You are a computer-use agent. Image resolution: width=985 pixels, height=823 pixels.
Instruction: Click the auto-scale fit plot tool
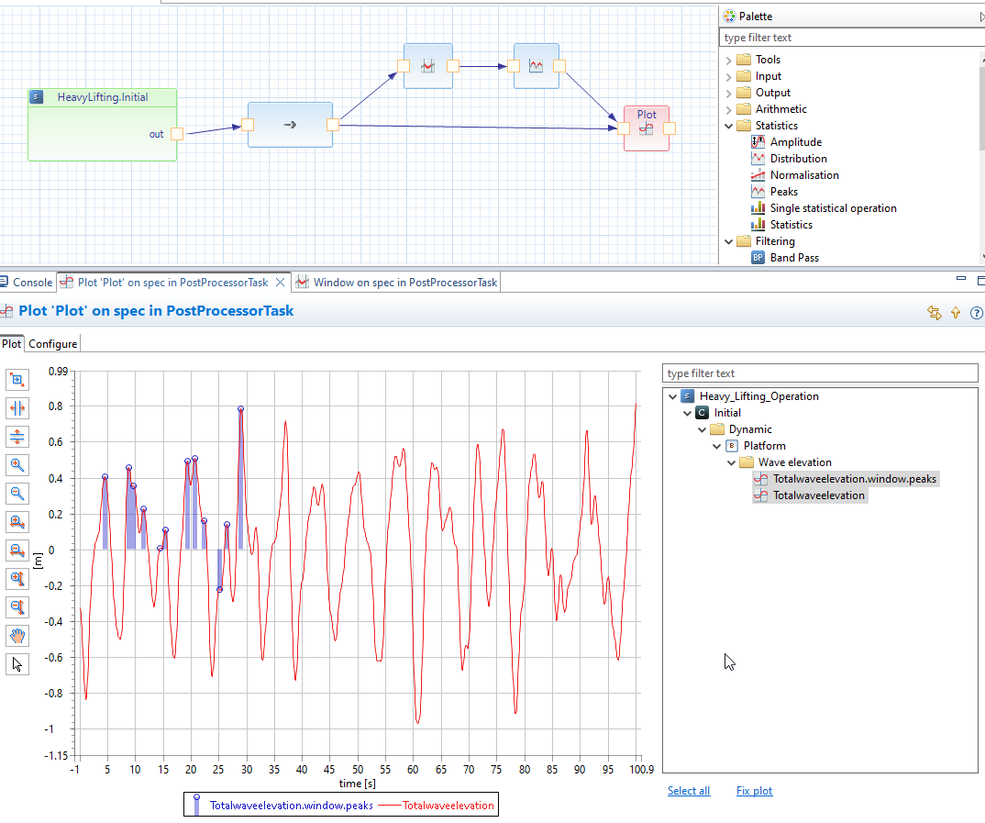click(17, 380)
